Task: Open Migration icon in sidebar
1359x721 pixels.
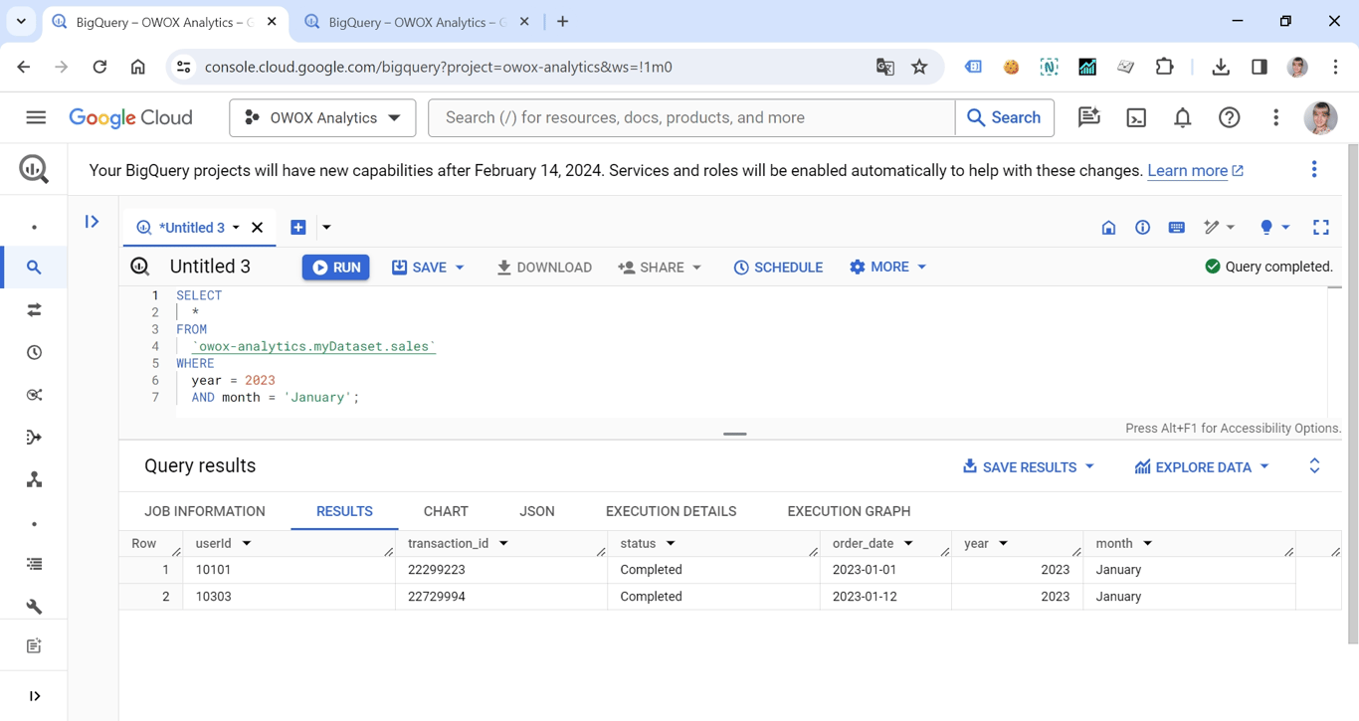Action: coord(34,480)
